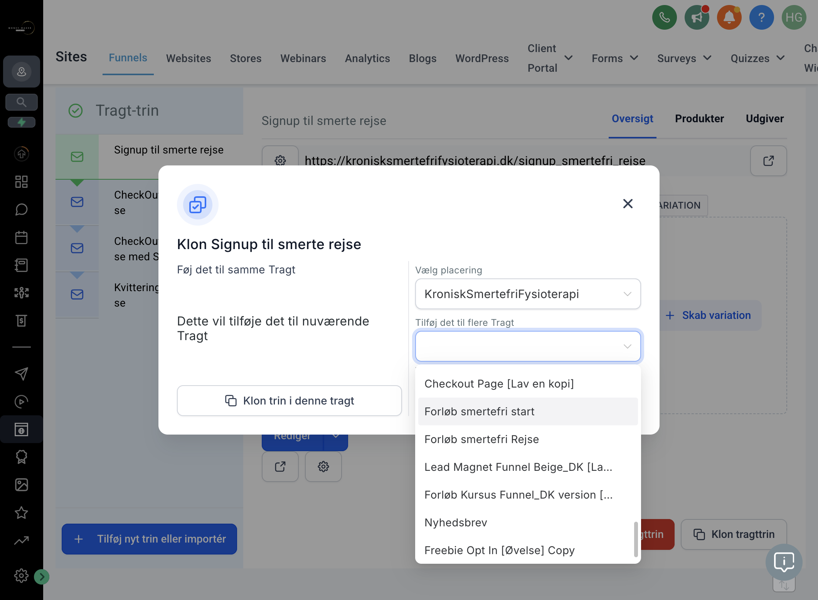Open the Udgiver tab
The height and width of the screenshot is (600, 818).
point(765,118)
